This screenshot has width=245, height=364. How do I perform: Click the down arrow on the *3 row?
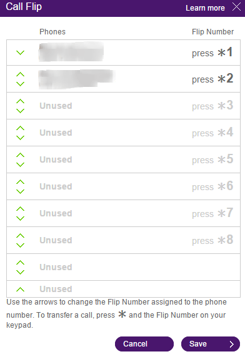21,111
